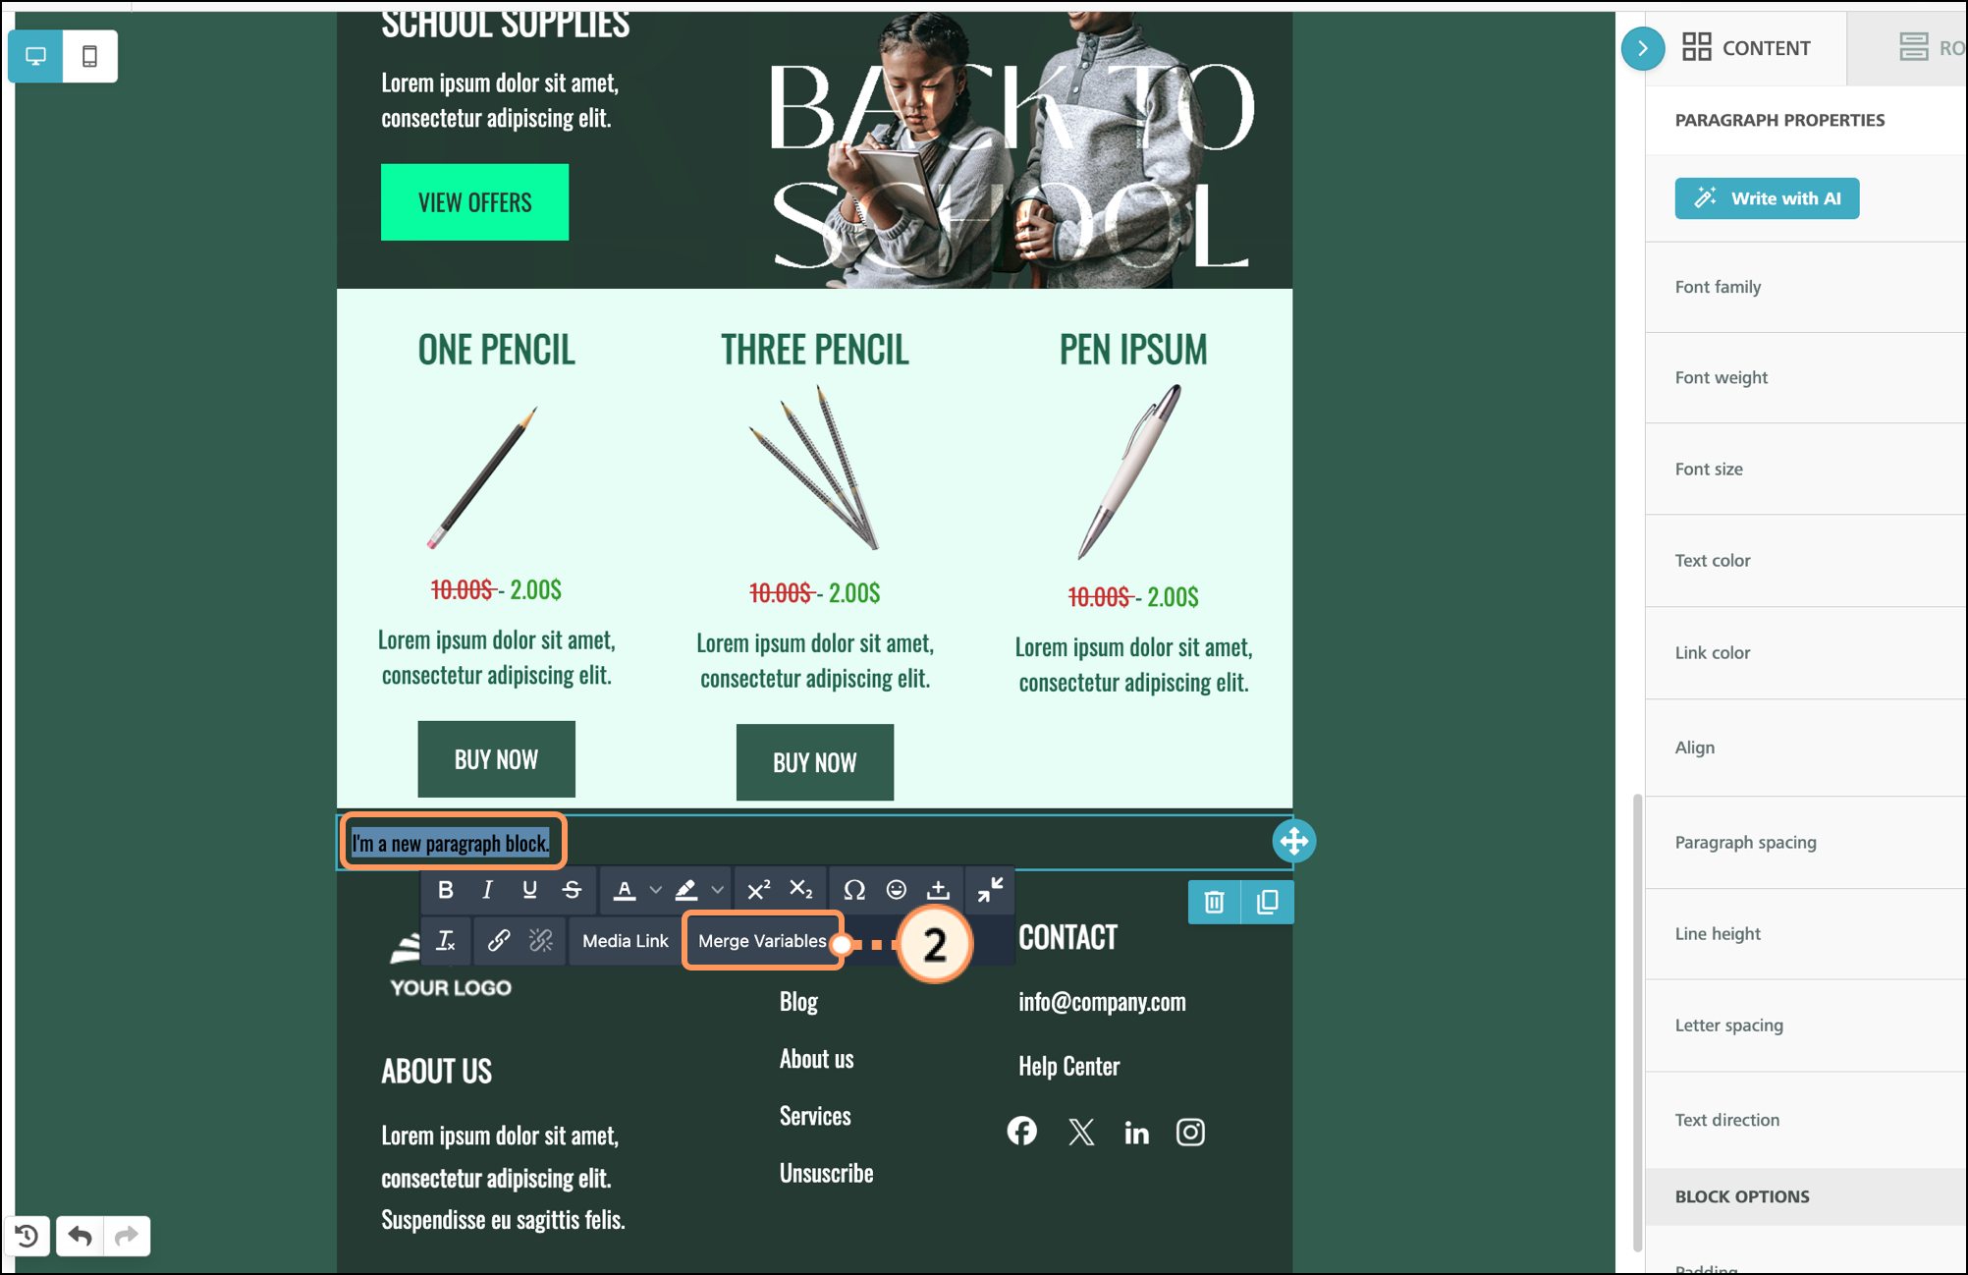Image resolution: width=1968 pixels, height=1275 pixels.
Task: Insert a special character with omega icon
Action: click(x=853, y=890)
